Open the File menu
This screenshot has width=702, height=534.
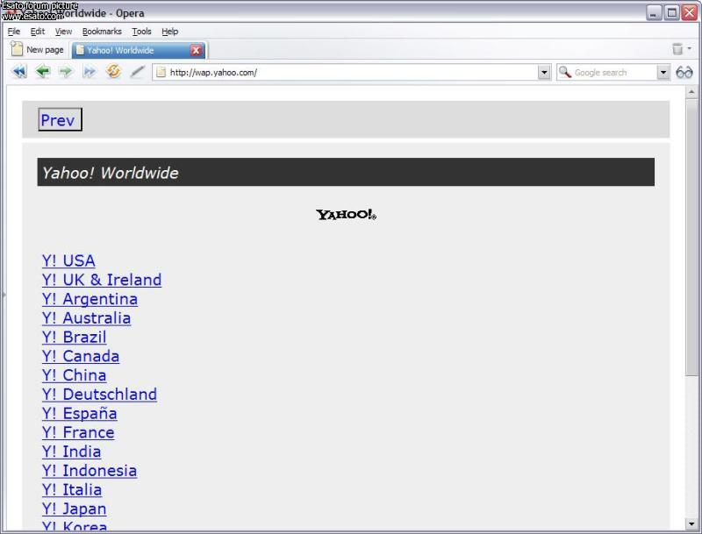point(14,32)
